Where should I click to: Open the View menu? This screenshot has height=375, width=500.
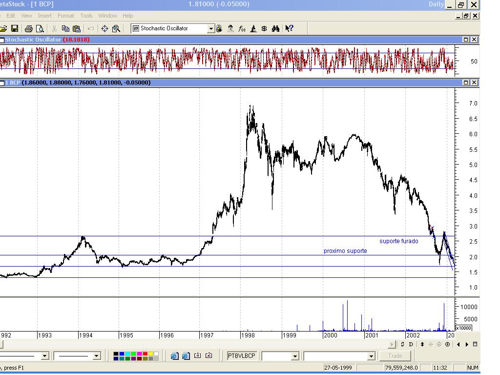coord(26,16)
